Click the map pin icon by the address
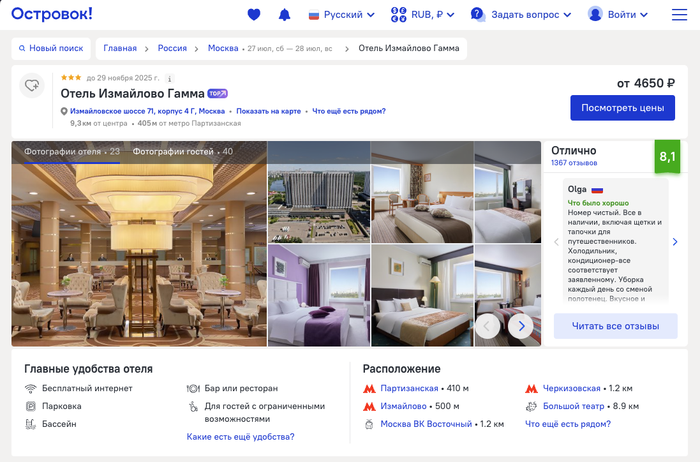The width and height of the screenshot is (700, 462). (x=64, y=111)
